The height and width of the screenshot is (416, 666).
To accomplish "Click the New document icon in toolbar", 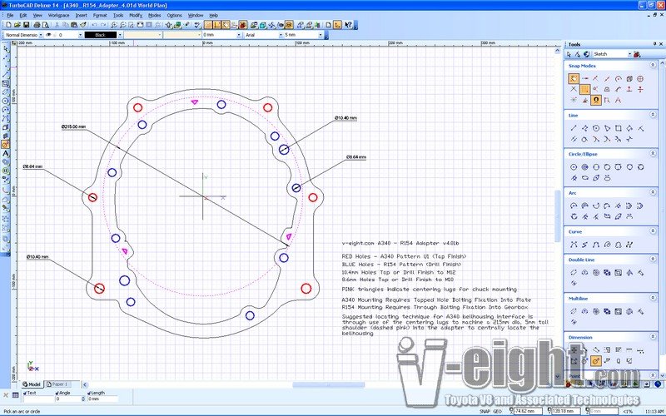I will tap(7, 25).
